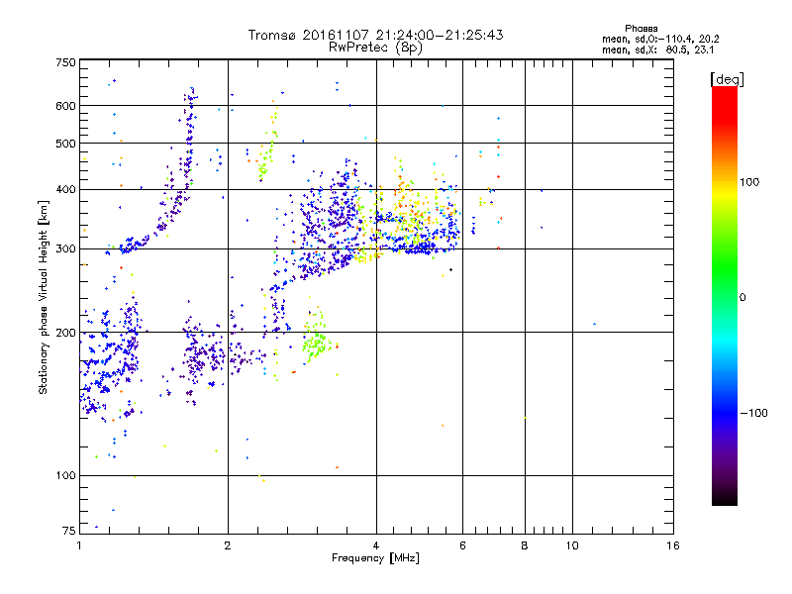
Task: Click the x-axis '6' tick label
Action: pyautogui.click(x=462, y=545)
